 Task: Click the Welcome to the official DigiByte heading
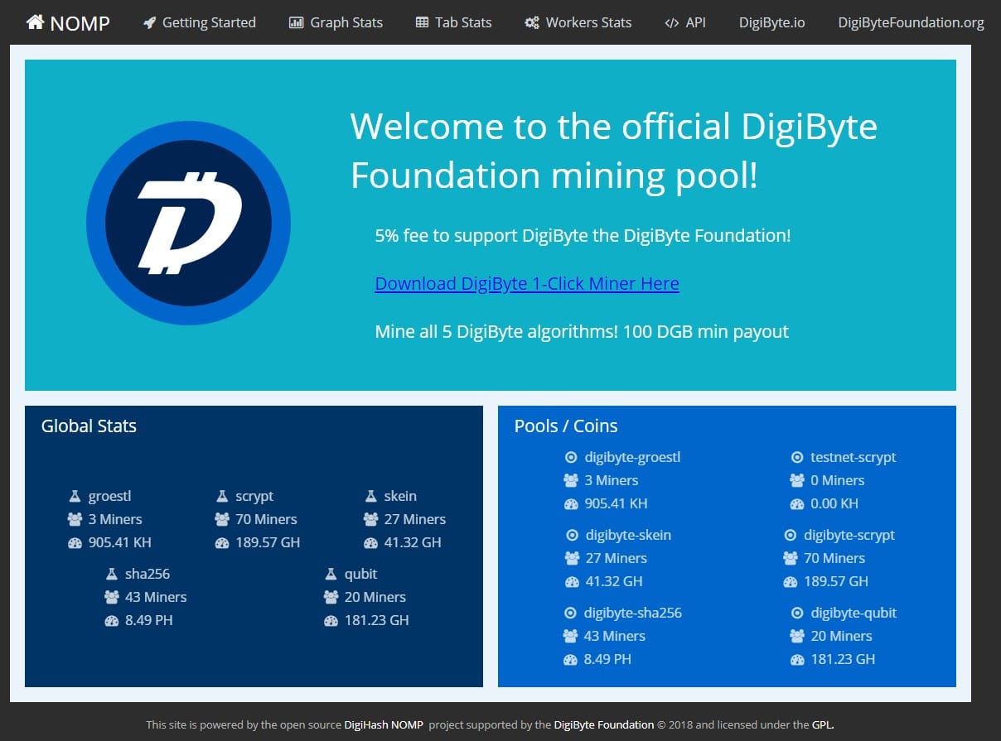[613, 151]
